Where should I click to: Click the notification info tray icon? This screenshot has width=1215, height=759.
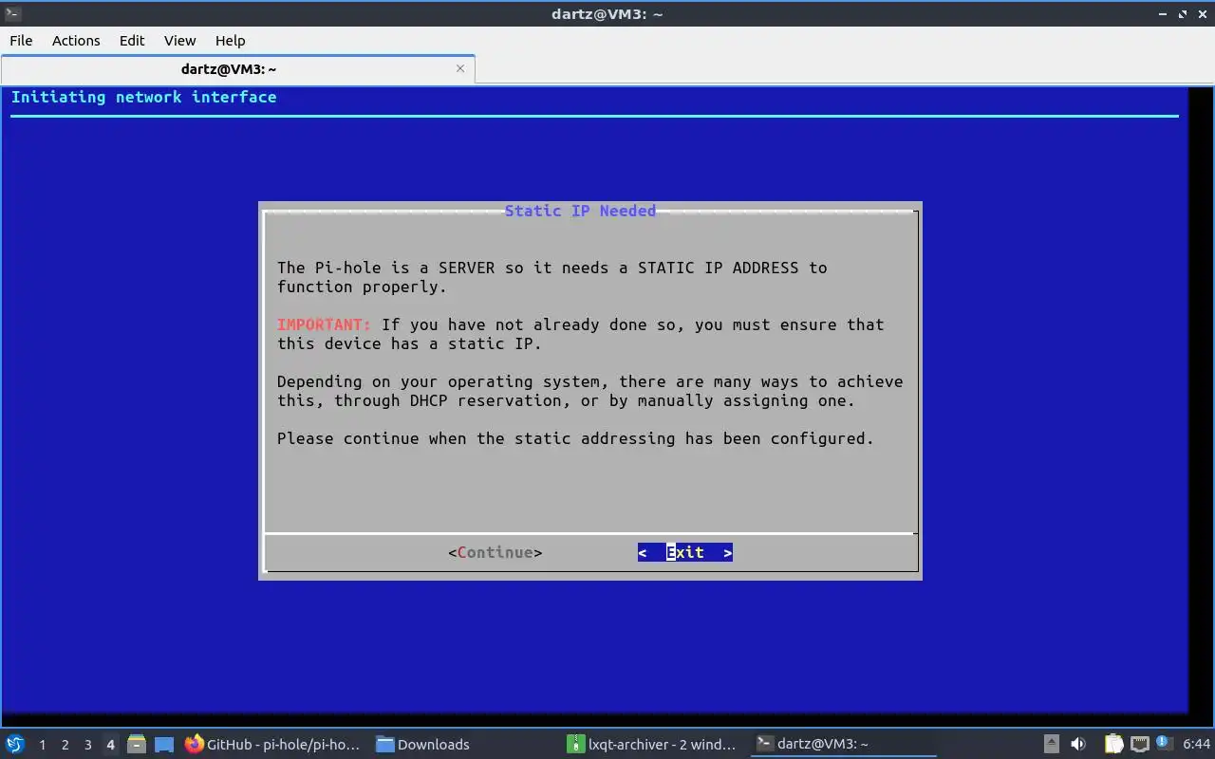pyautogui.click(x=1163, y=742)
